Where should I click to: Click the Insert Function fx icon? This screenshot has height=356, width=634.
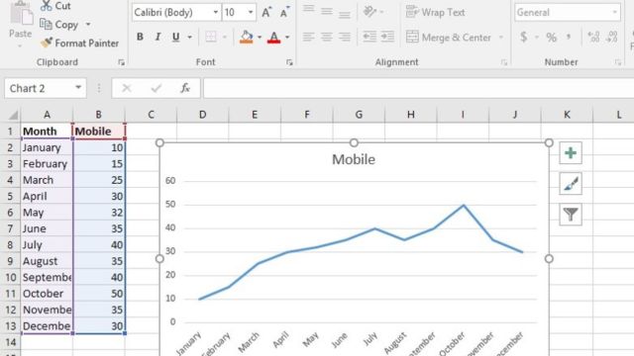(x=185, y=88)
